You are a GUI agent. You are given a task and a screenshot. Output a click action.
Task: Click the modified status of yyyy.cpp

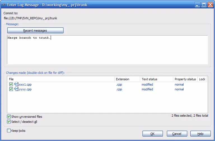point(147,89)
